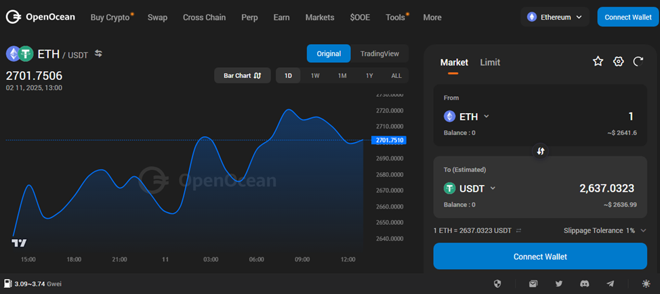The height and width of the screenshot is (294, 660).
Task: Open the $OOE page
Action: pyautogui.click(x=360, y=17)
